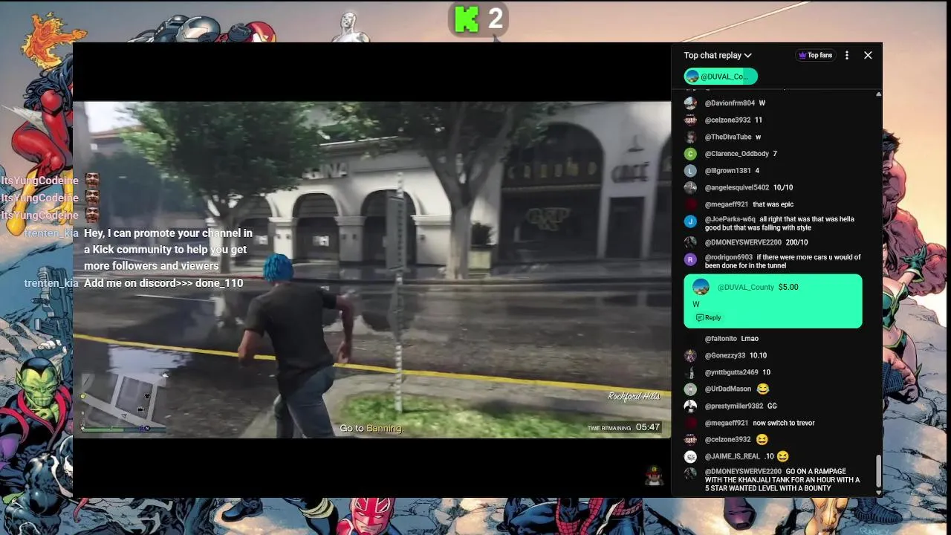Click @Gonezzy33 '10.10' message text
Viewport: 951px width, 535px height.
[758, 356]
